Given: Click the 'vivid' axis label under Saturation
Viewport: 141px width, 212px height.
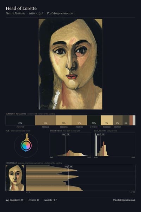Looking at the screenshot, I should (x=133, y=157).
